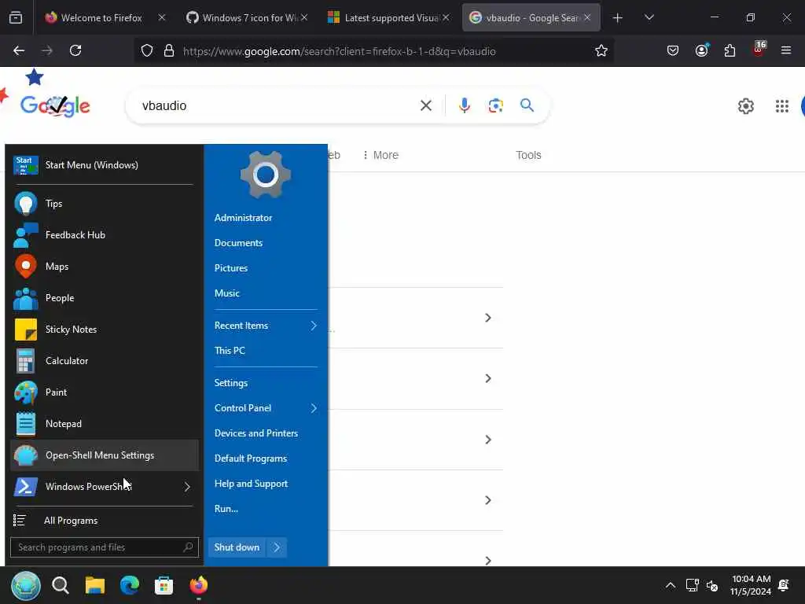Screen dimensions: 805x604
Task: Click Google search magnifier button
Action: pos(527,105)
